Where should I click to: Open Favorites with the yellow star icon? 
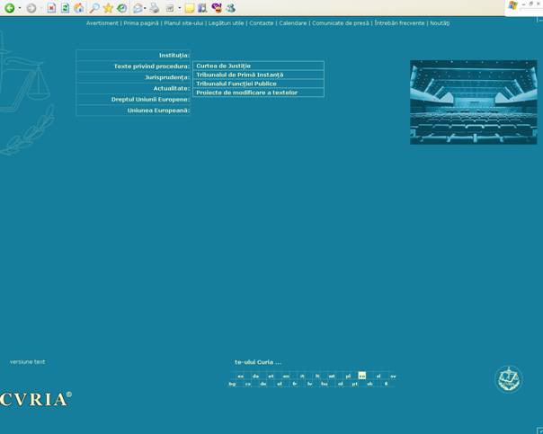tap(108, 8)
